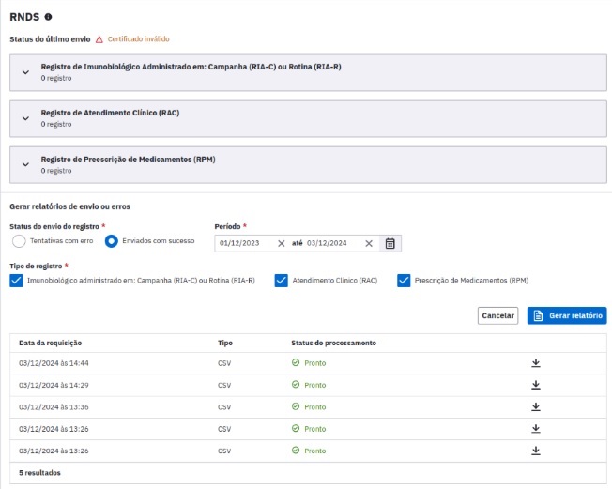Image resolution: width=612 pixels, height=489 pixels.
Task: Click Gerar relatório button
Action: 567,315
